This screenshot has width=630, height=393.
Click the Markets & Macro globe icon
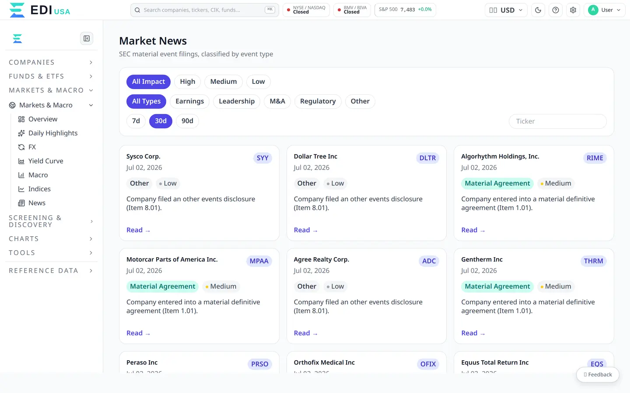coord(12,105)
